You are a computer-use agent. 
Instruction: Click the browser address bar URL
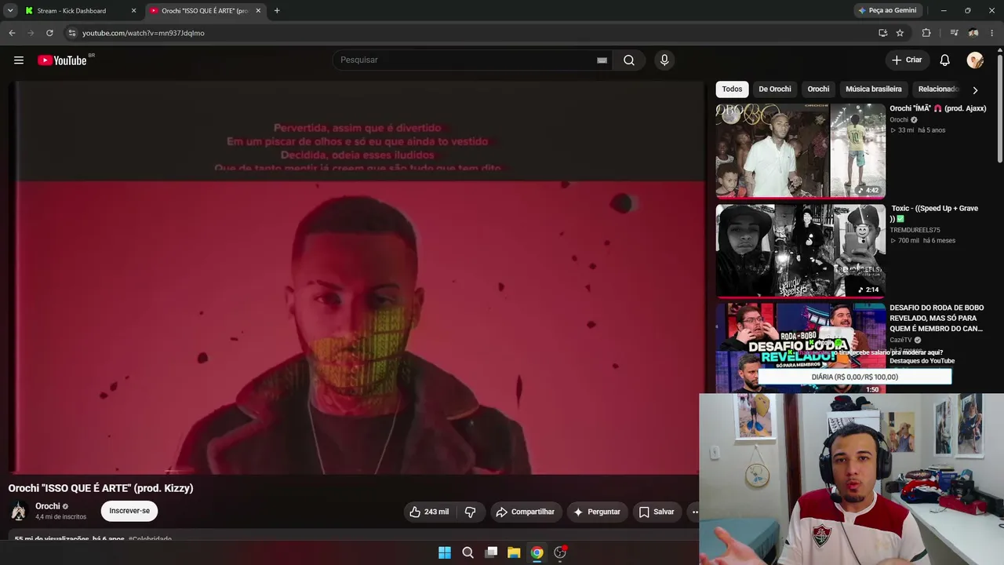[x=144, y=33]
